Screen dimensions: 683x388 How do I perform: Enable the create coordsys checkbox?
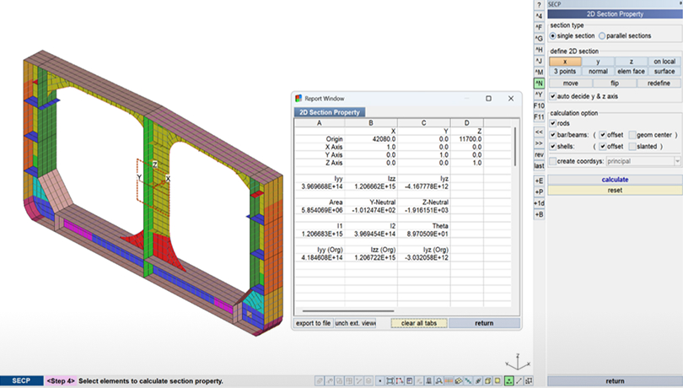(x=553, y=160)
